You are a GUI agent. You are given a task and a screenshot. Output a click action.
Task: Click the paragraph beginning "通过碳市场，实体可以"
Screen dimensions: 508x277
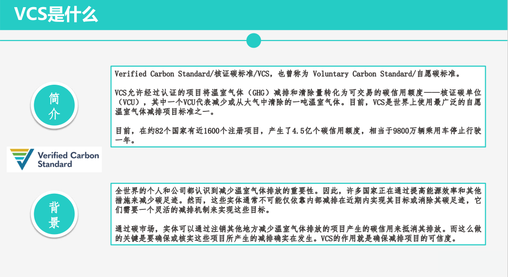[298, 234]
